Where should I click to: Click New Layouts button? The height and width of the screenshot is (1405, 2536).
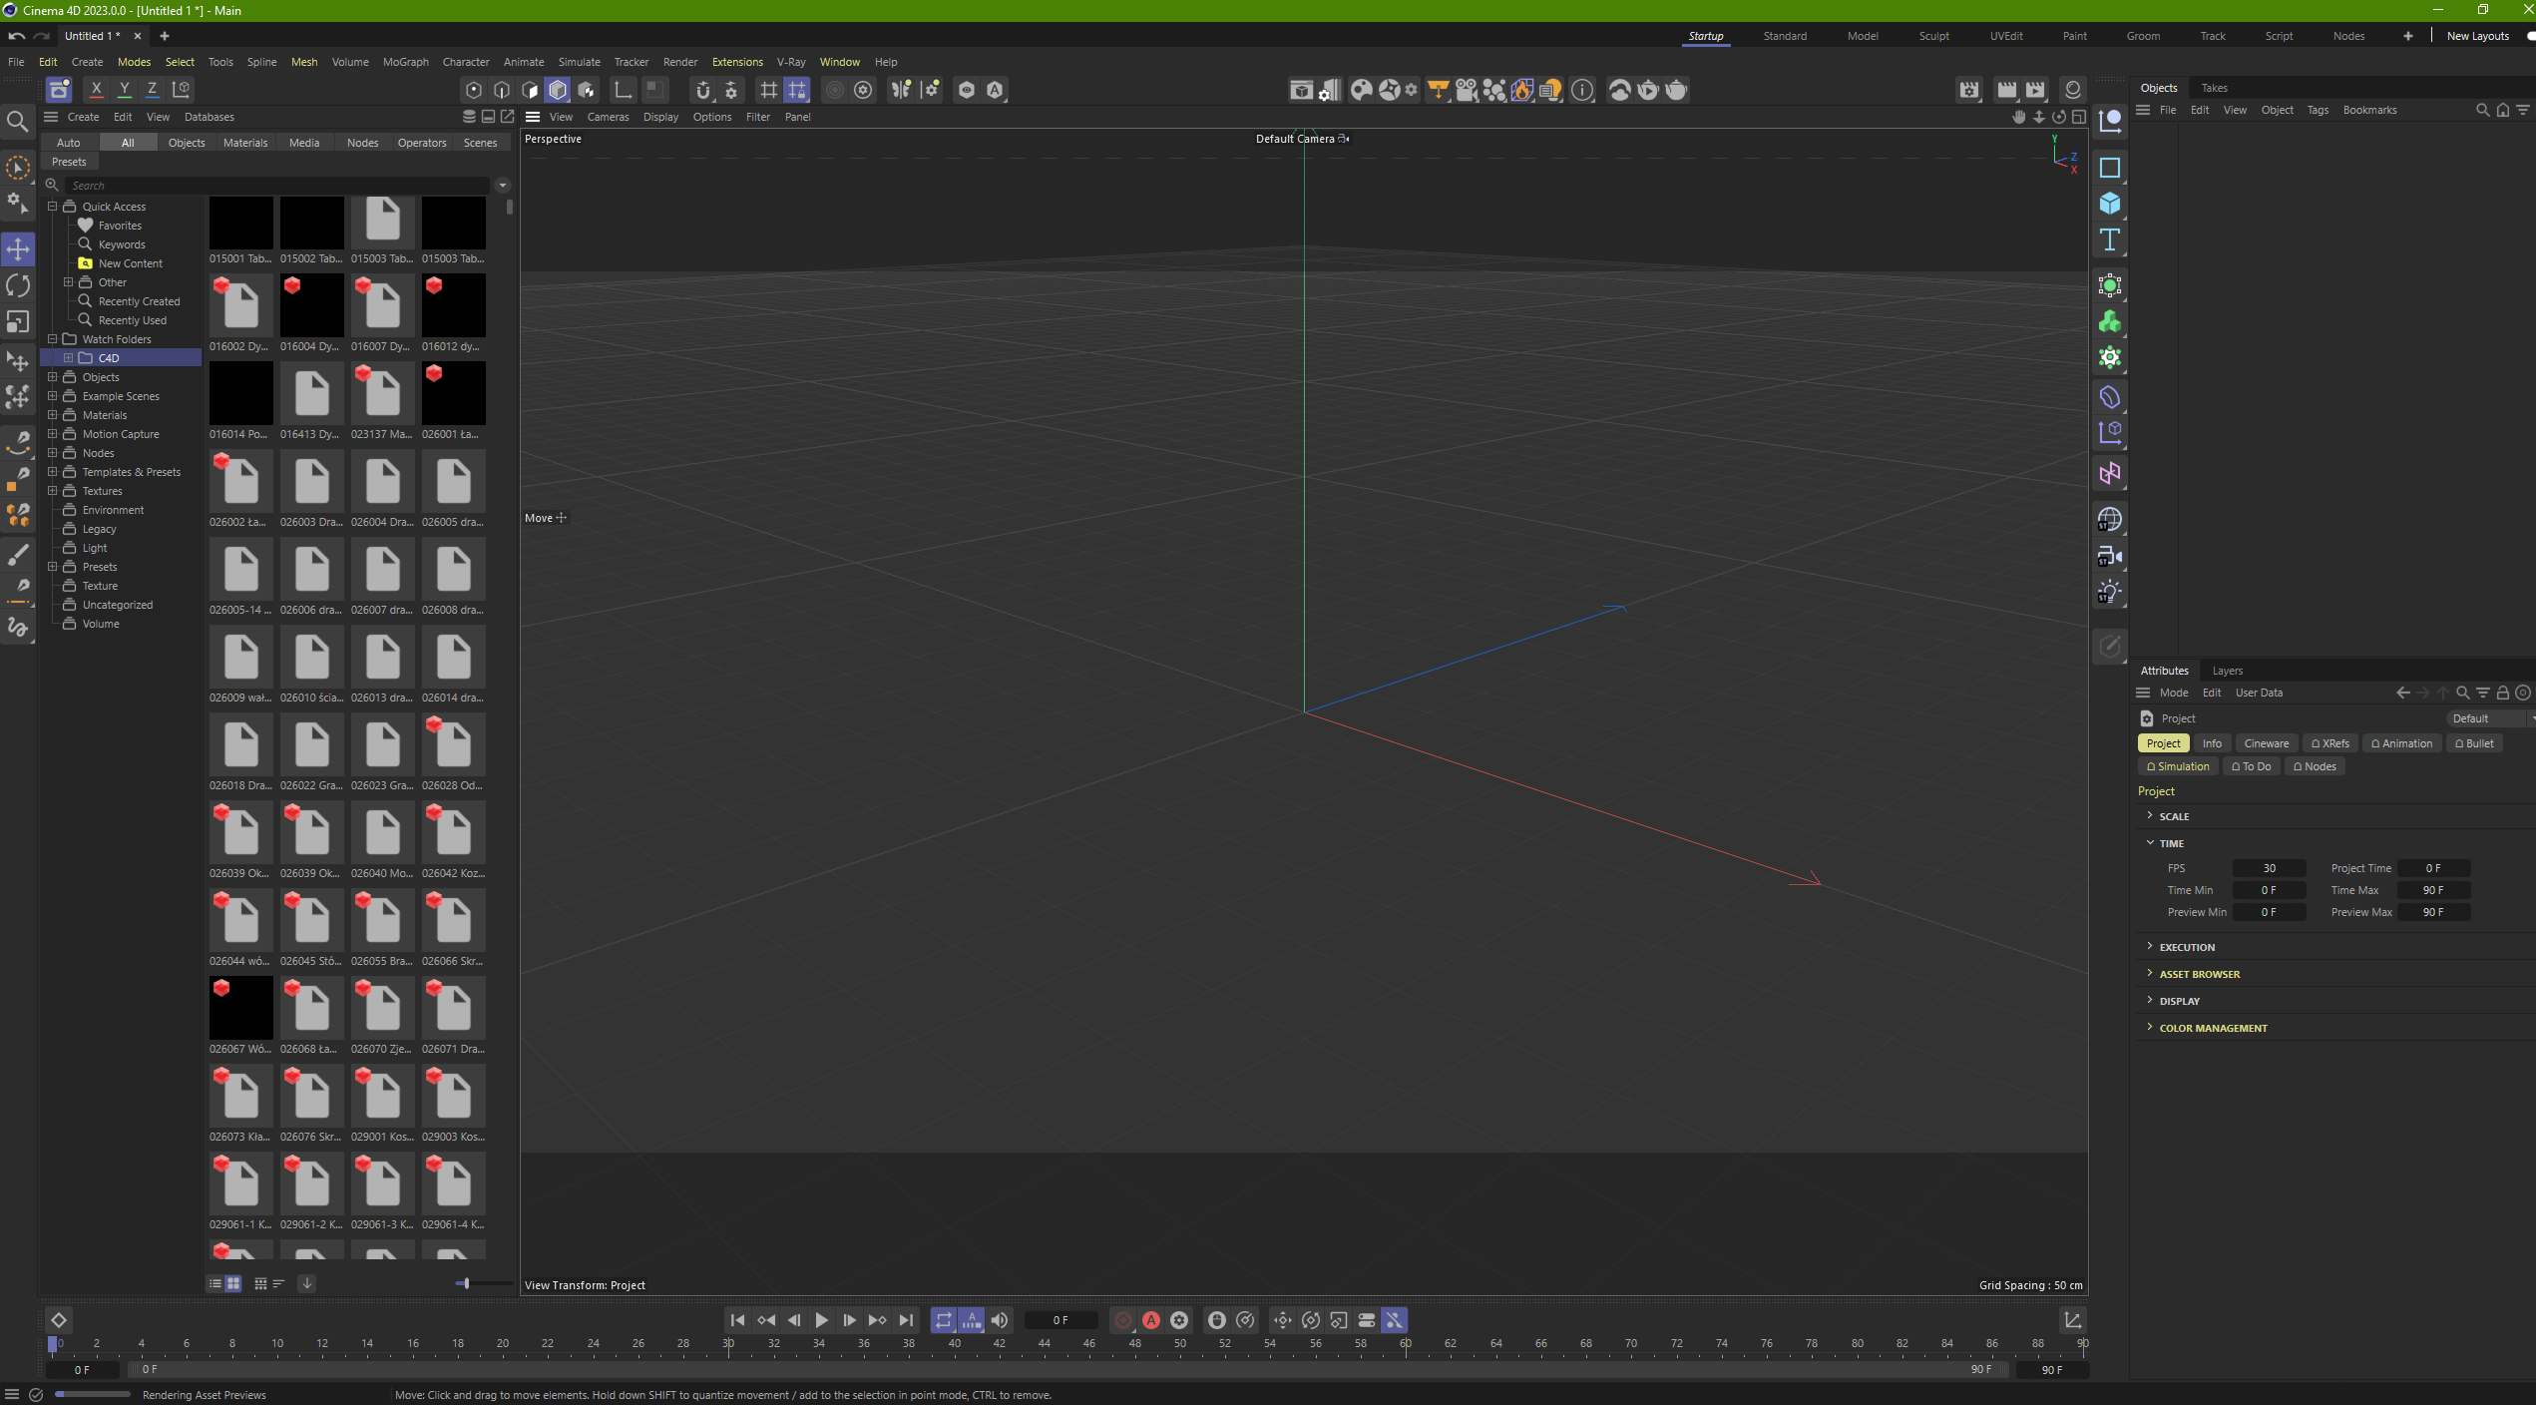click(2477, 36)
